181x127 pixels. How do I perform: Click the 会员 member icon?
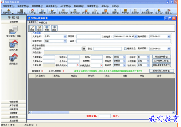[159, 11]
